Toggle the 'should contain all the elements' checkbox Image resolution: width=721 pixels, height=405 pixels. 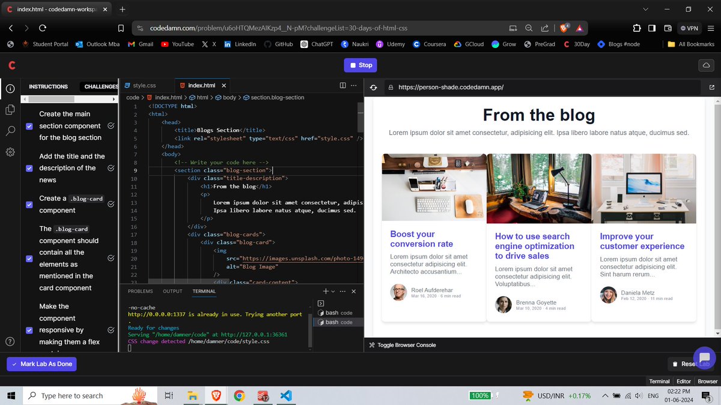[29, 258]
